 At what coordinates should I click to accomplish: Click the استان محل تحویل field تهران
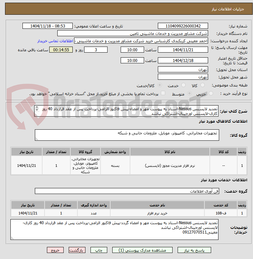click(x=183, y=70)
